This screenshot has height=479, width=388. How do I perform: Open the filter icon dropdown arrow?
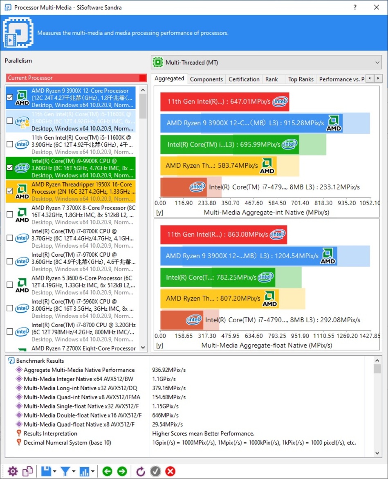coord(74,471)
